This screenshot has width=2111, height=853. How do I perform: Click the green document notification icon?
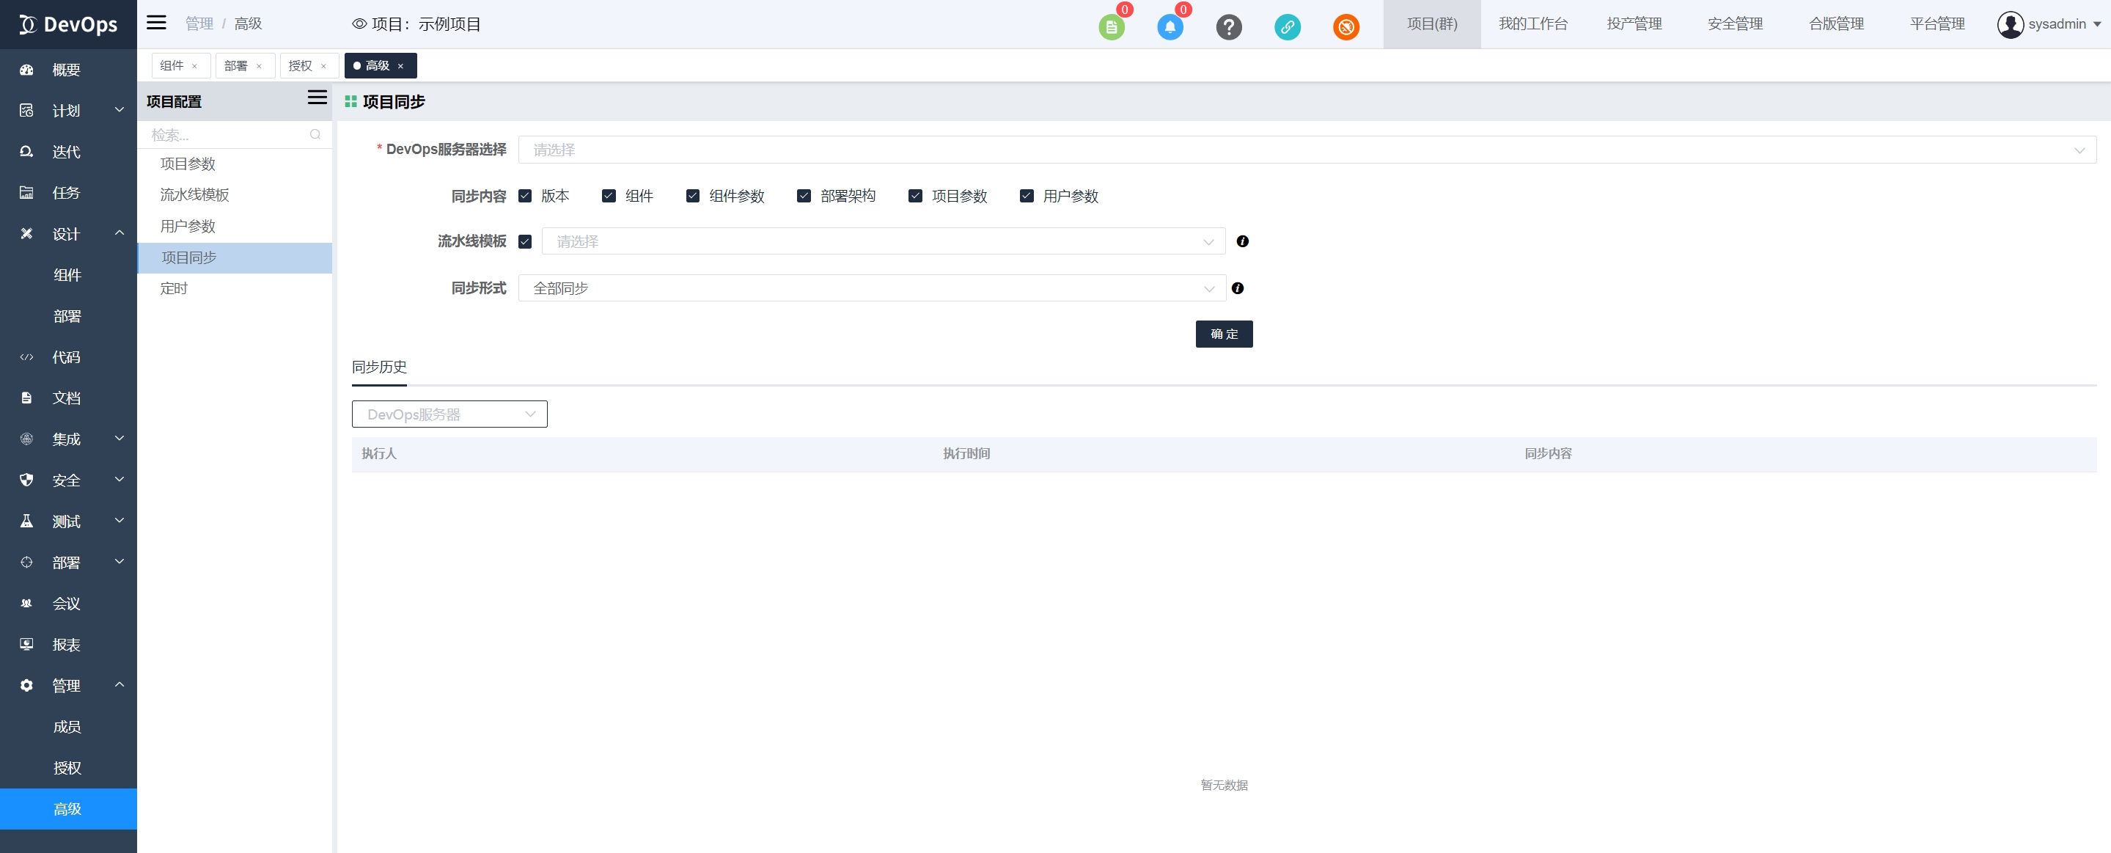[1111, 27]
